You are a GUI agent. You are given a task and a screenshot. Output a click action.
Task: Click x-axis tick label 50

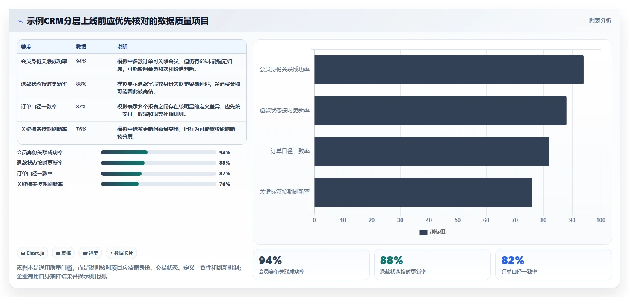tap(458, 220)
